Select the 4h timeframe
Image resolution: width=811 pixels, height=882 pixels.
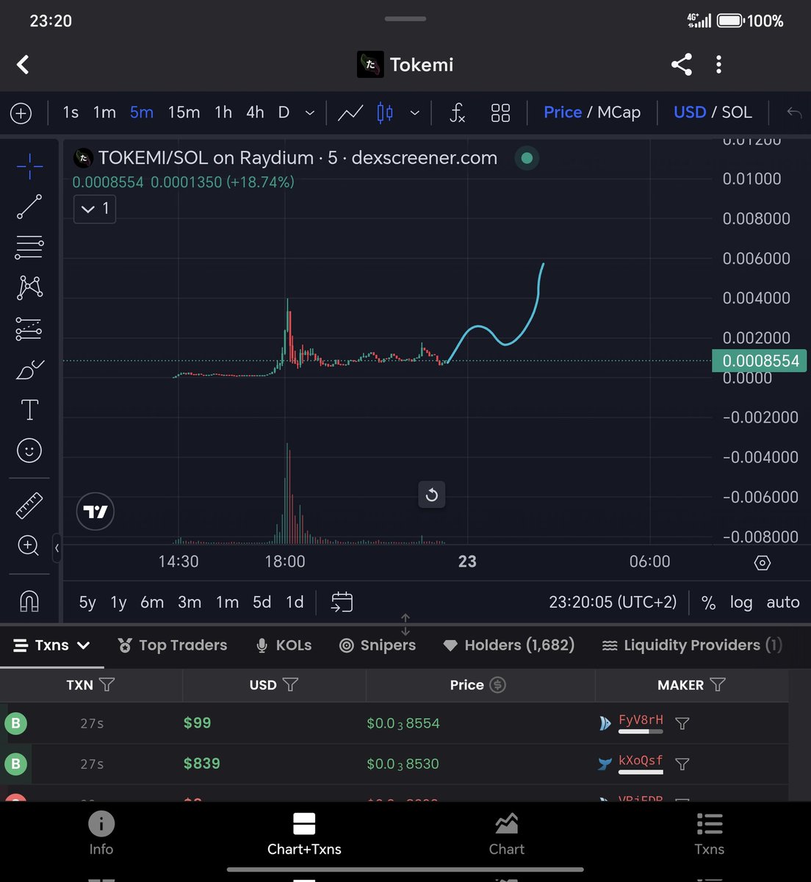pos(255,112)
